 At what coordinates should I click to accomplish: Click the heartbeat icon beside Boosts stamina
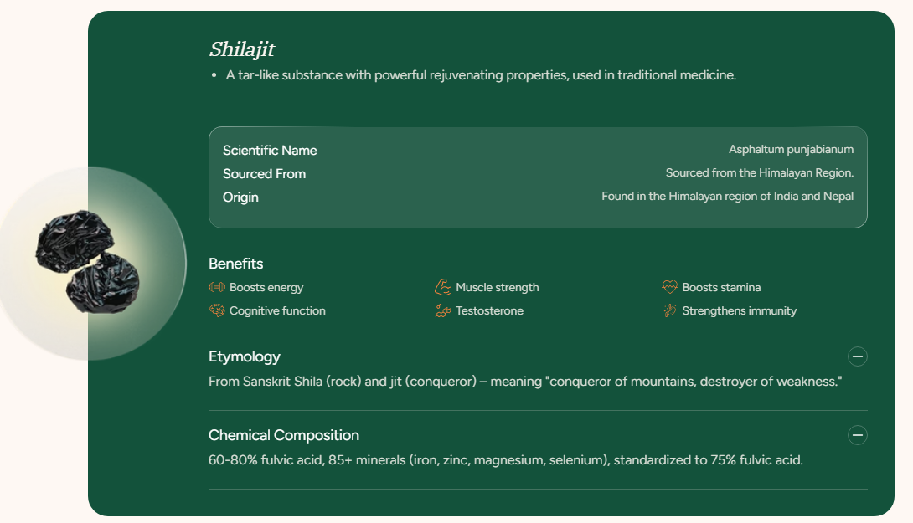click(x=669, y=287)
